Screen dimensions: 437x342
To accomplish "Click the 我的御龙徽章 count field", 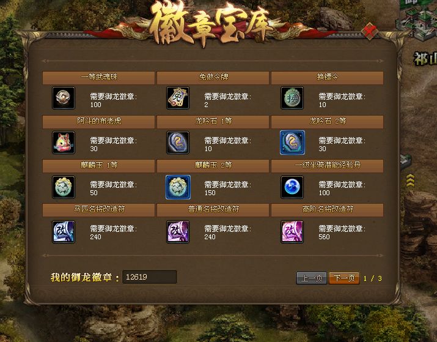I will 150,277.
